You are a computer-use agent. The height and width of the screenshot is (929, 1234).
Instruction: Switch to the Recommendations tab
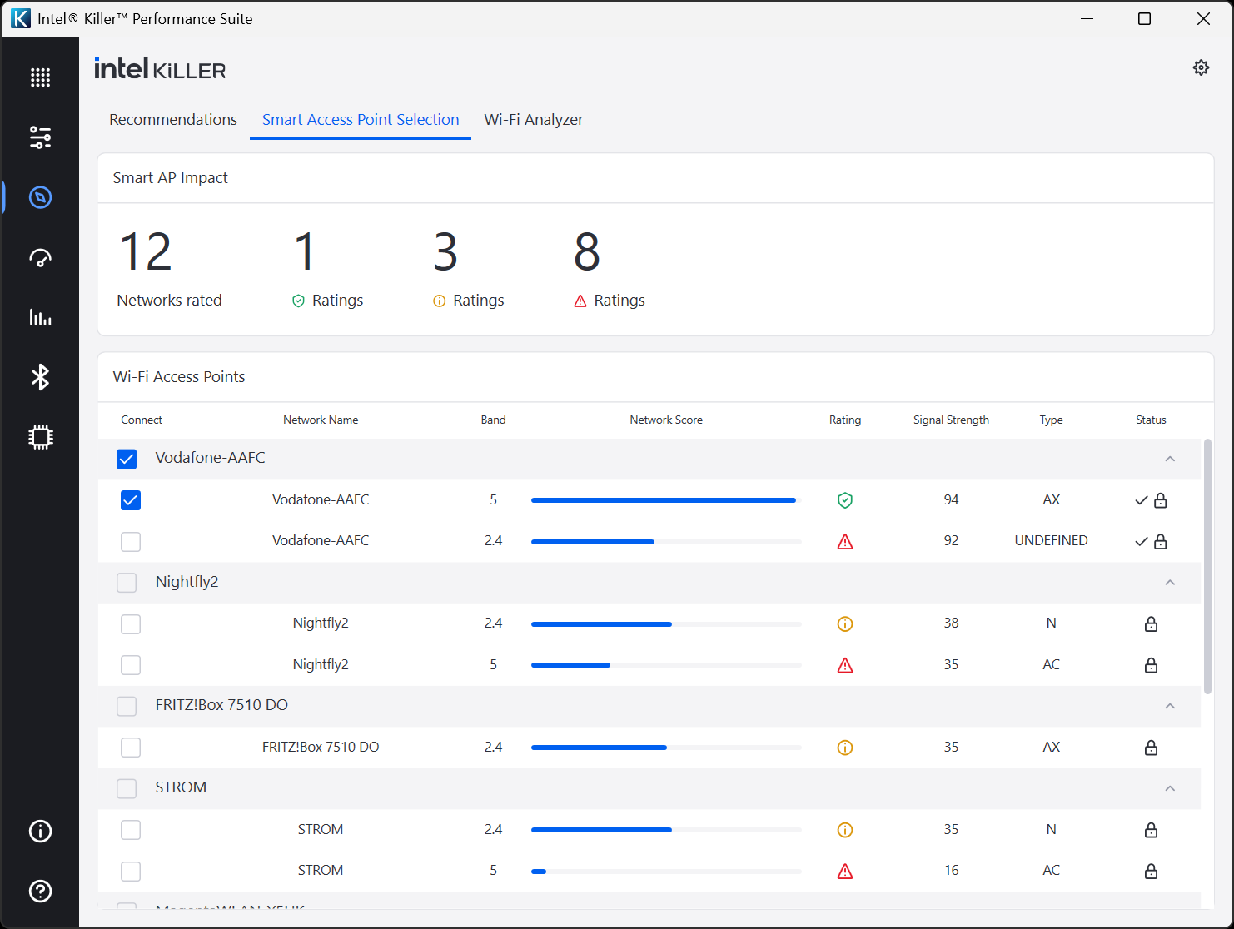click(173, 120)
